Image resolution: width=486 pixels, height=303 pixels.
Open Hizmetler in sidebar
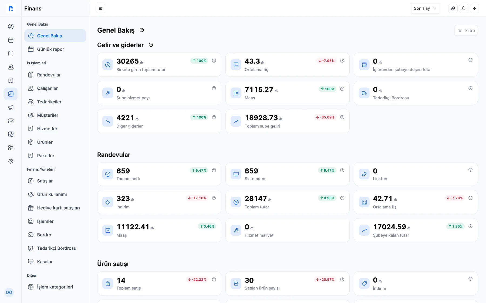(55, 129)
